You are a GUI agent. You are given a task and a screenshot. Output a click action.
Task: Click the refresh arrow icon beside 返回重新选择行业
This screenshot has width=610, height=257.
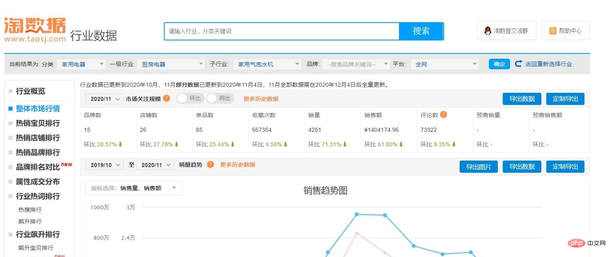click(x=518, y=64)
